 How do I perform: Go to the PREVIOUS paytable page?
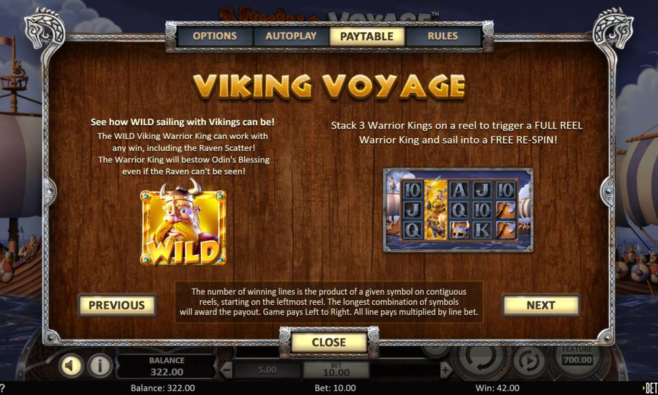click(116, 305)
